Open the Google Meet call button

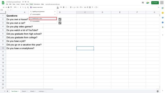click(148, 3)
